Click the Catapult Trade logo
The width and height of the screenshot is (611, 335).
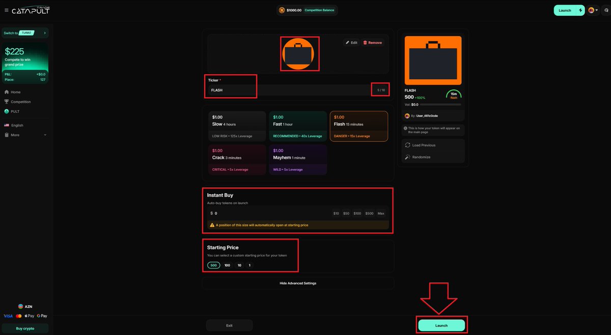(31, 10)
